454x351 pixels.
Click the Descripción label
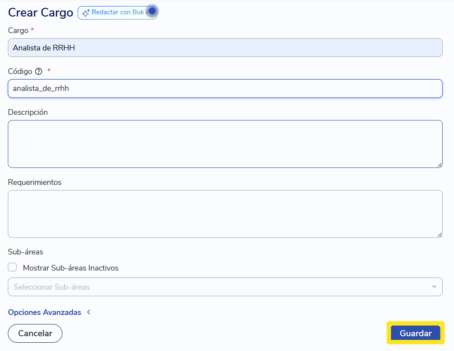click(x=28, y=112)
